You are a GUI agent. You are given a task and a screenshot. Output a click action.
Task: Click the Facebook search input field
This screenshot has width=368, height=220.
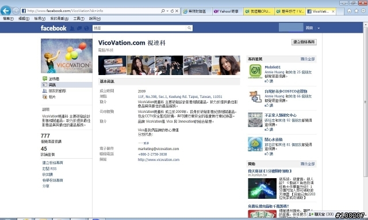coord(139,28)
